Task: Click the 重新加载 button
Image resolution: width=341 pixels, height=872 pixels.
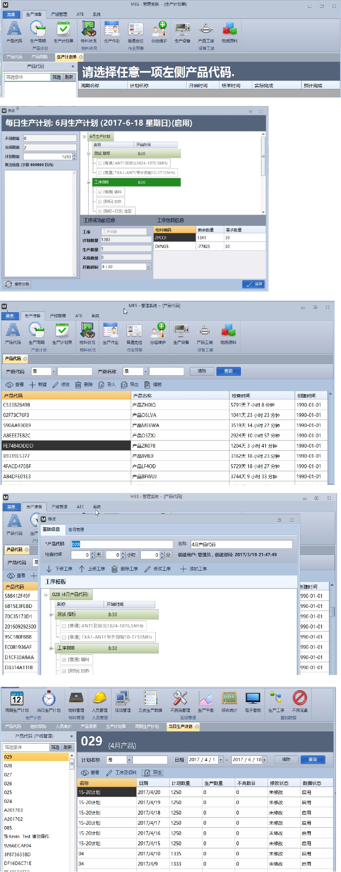Action: click(17, 284)
